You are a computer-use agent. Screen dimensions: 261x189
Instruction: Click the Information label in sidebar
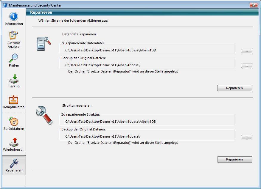pos(14,24)
